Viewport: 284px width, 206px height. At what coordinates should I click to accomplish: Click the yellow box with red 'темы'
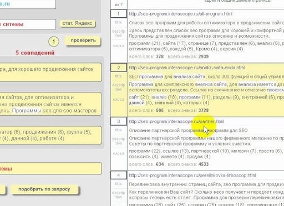tap(50, 168)
